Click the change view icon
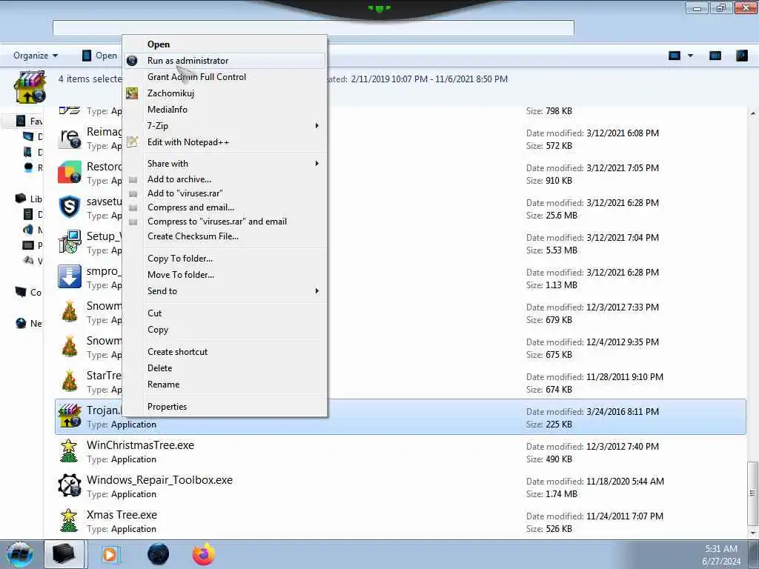The height and width of the screenshot is (569, 759). (675, 56)
